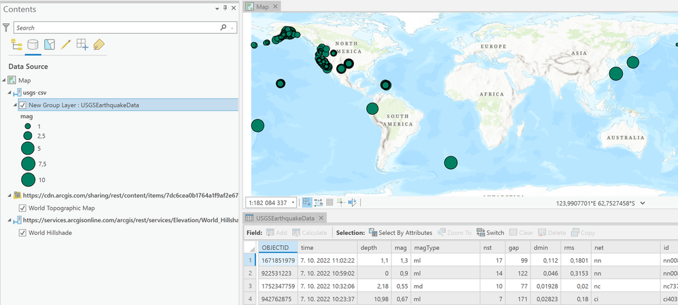678x305 pixels.
Task: Close the Map view tab
Action: 275,7
